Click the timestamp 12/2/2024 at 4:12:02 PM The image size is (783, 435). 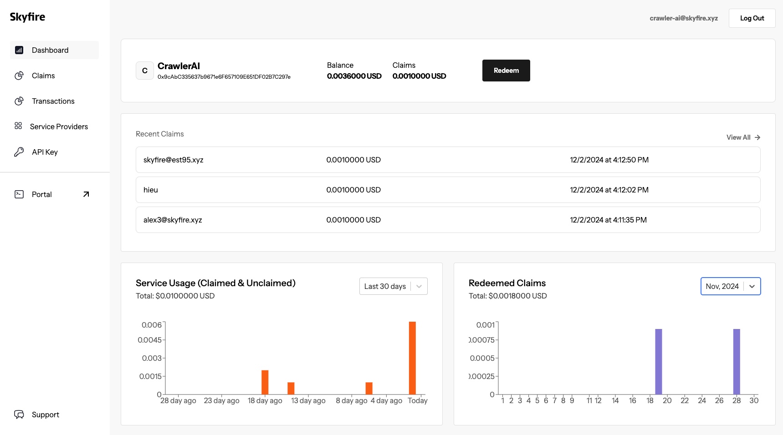click(609, 190)
